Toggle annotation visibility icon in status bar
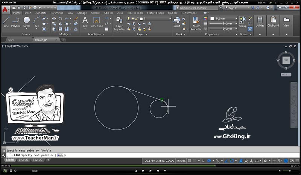The image size is (301, 175). click(x=241, y=161)
